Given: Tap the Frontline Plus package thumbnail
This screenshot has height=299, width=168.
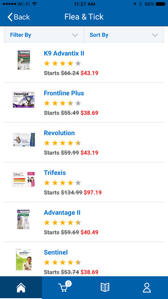Looking at the screenshot, I should 24,100.
